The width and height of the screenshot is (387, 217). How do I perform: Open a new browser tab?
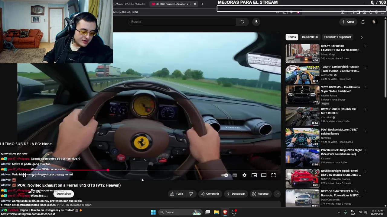tap(202, 4)
